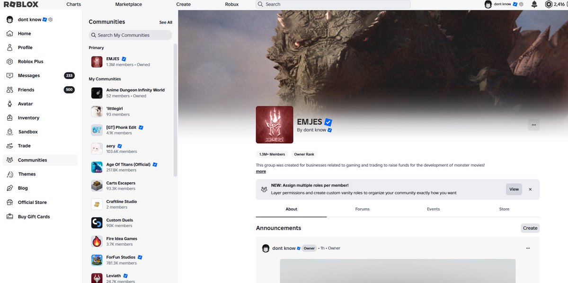Open the 'littlegirl community
This screenshot has width=568, height=283.
130,111
